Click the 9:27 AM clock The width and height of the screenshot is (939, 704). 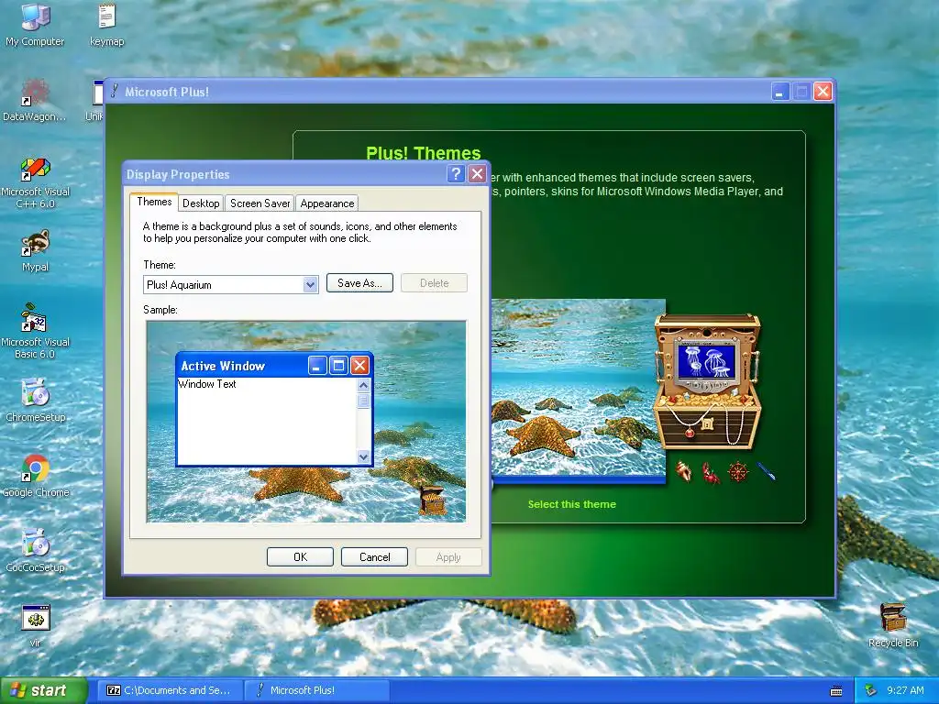coord(905,690)
